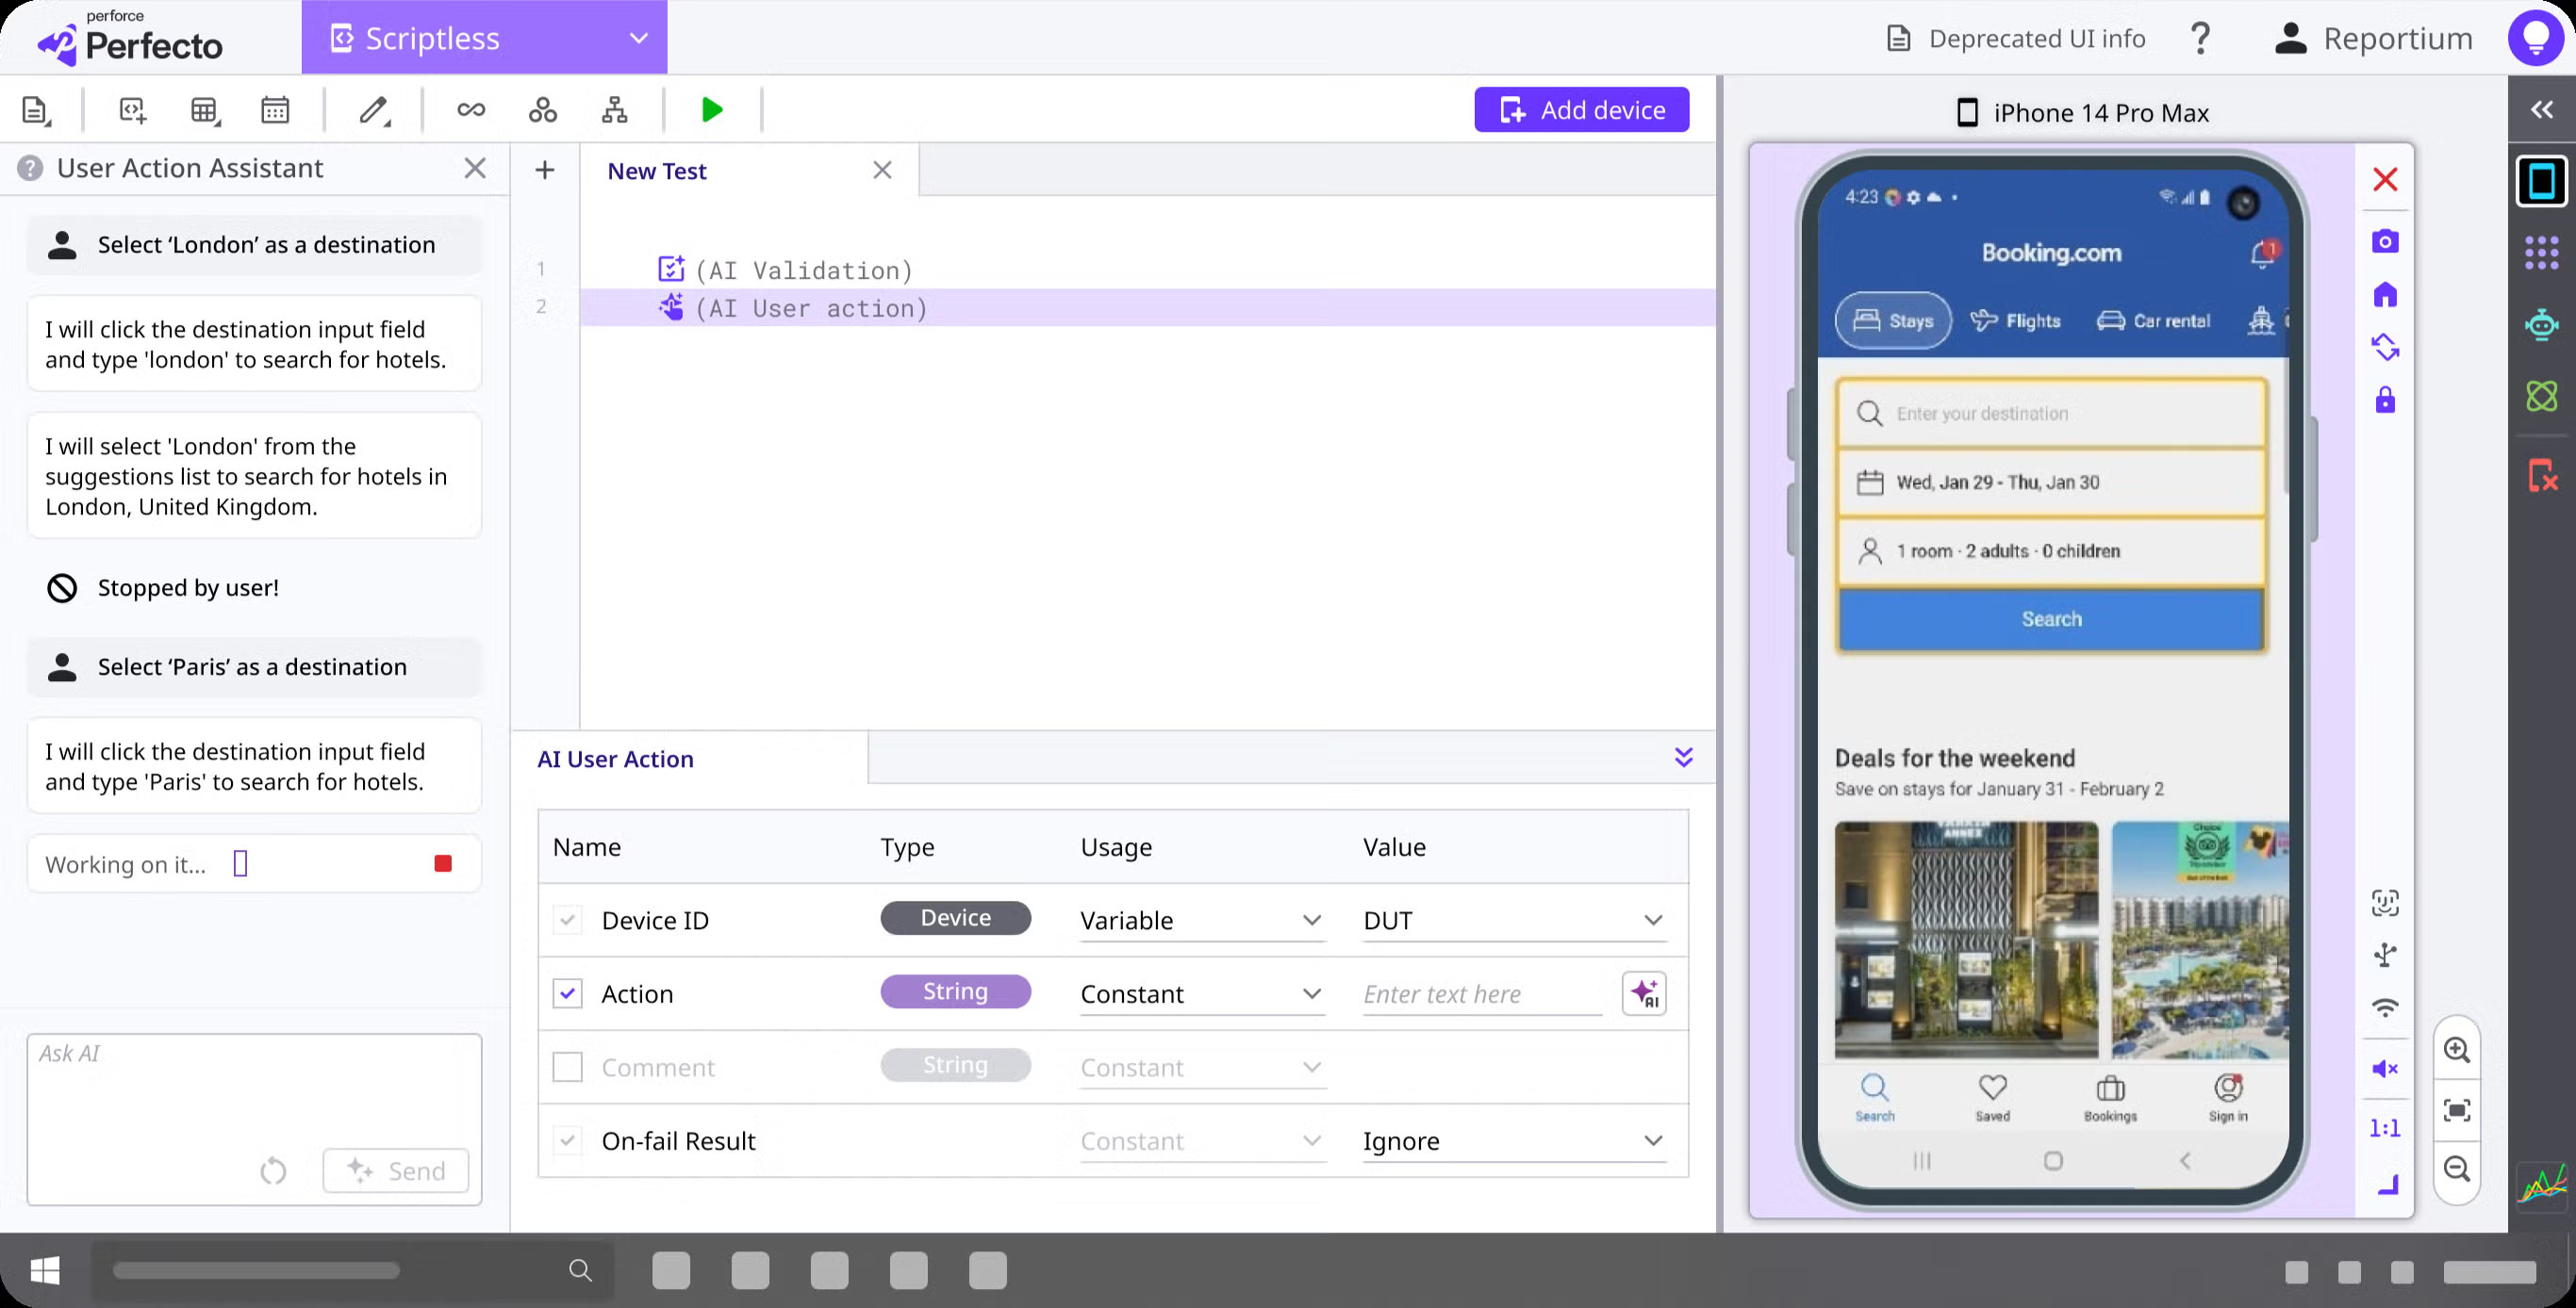
Task: Open Comment Usage dropdown showing Constant
Action: (1202, 1069)
